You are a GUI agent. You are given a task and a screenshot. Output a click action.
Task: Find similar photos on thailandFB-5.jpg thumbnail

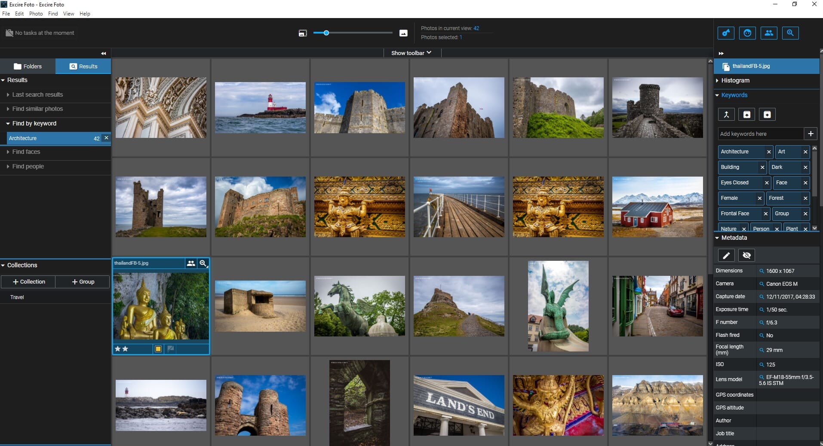click(203, 263)
